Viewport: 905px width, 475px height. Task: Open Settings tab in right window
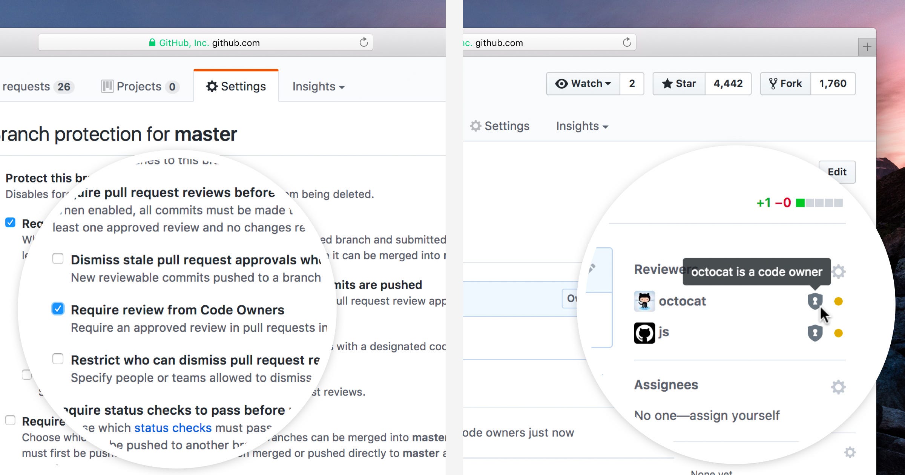click(x=500, y=126)
